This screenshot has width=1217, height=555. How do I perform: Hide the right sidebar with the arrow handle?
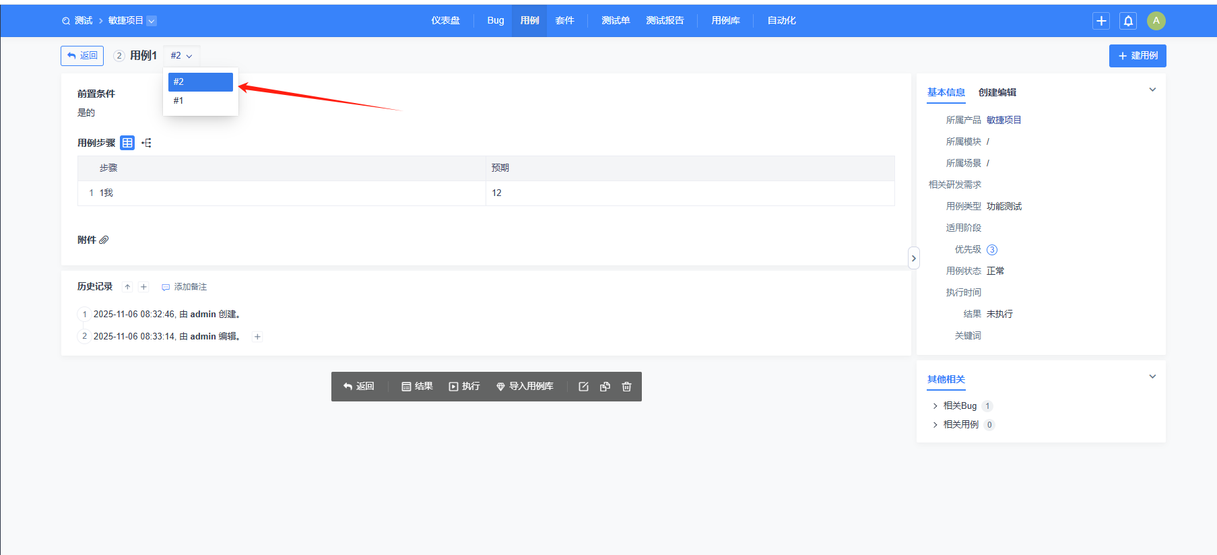click(914, 258)
